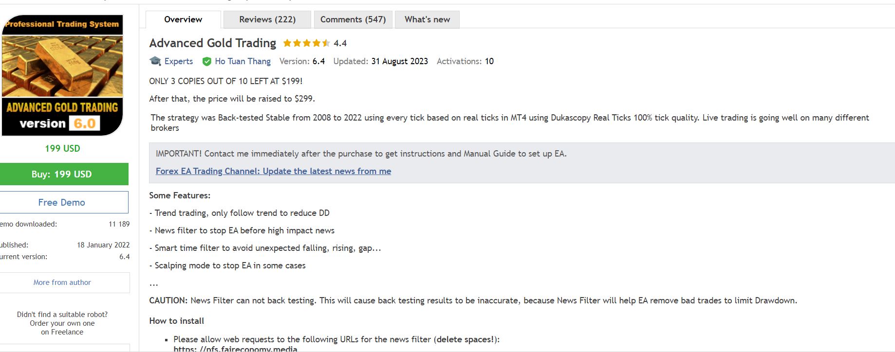Screen dimensions: 895x352
Task: Click the Order your own one link
Action: (62, 323)
